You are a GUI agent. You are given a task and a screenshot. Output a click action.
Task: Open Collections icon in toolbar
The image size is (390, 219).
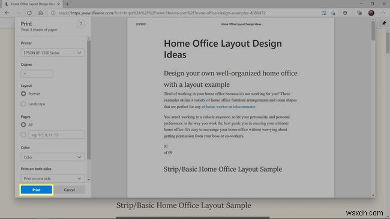(359, 13)
